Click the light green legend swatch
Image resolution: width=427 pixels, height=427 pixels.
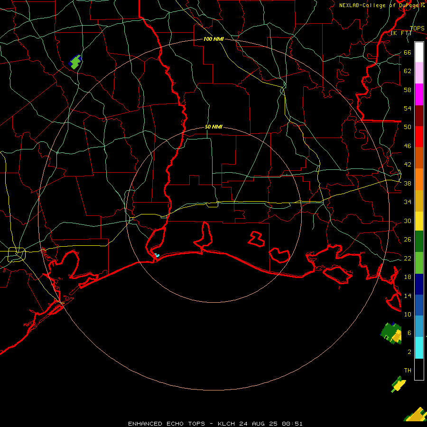[419, 263]
